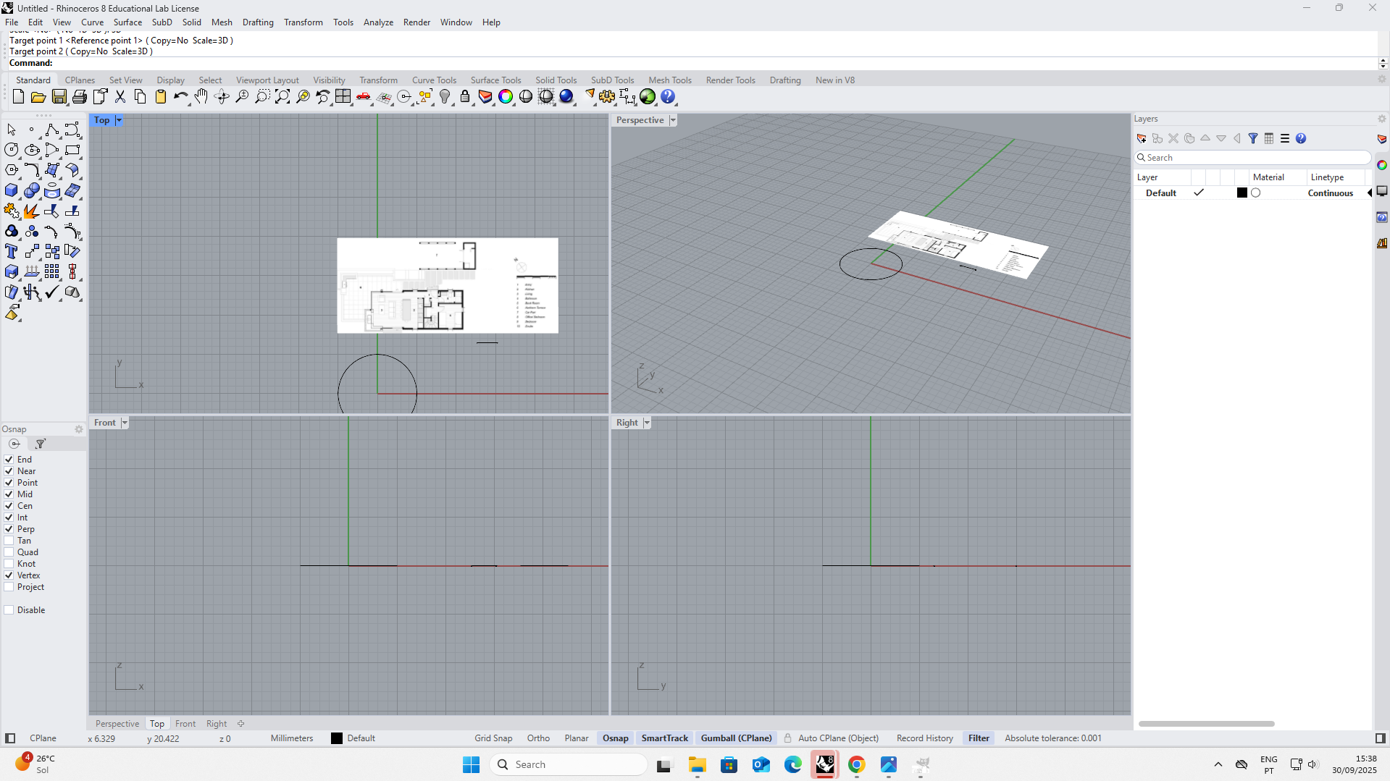The width and height of the screenshot is (1390, 781).
Task: Enable Record History in the status bar
Action: point(924,738)
